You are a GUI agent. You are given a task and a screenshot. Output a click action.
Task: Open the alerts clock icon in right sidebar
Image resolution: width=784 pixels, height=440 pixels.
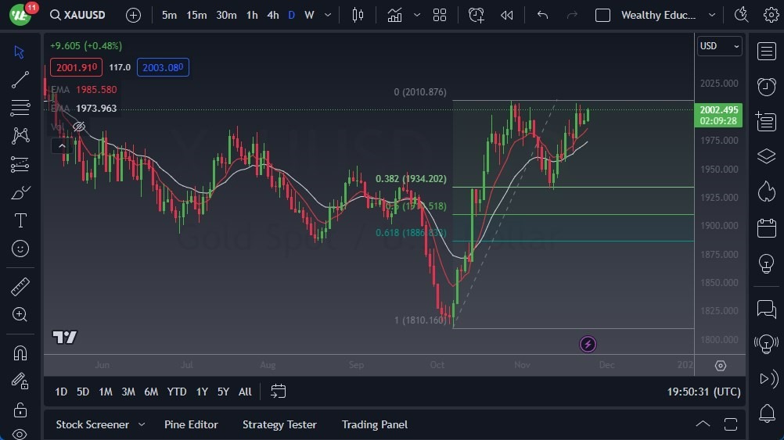pyautogui.click(x=766, y=86)
